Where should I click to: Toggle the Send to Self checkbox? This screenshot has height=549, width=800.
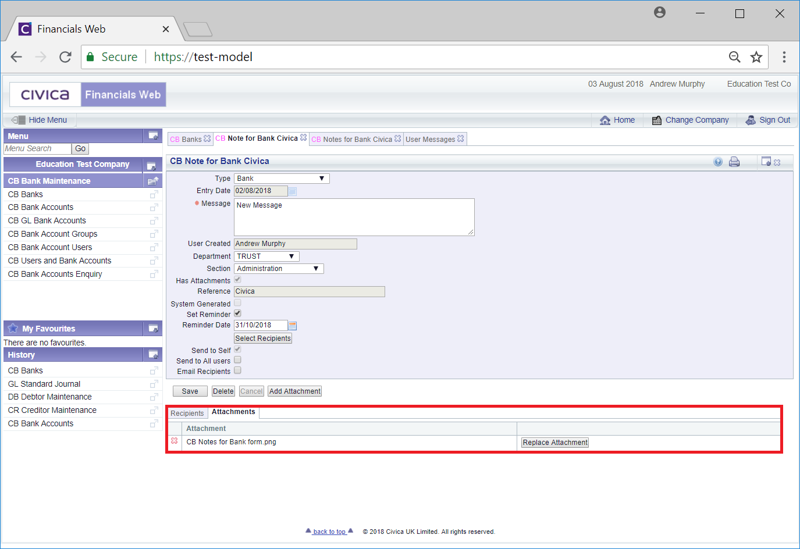[x=237, y=350]
